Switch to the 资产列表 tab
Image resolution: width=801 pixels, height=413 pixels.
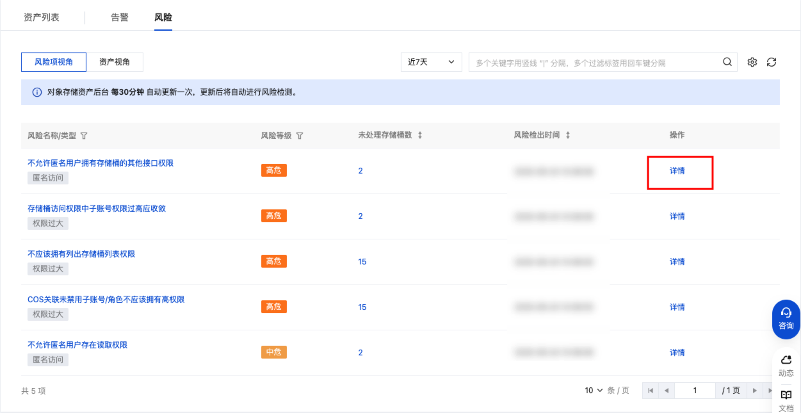[x=42, y=17]
